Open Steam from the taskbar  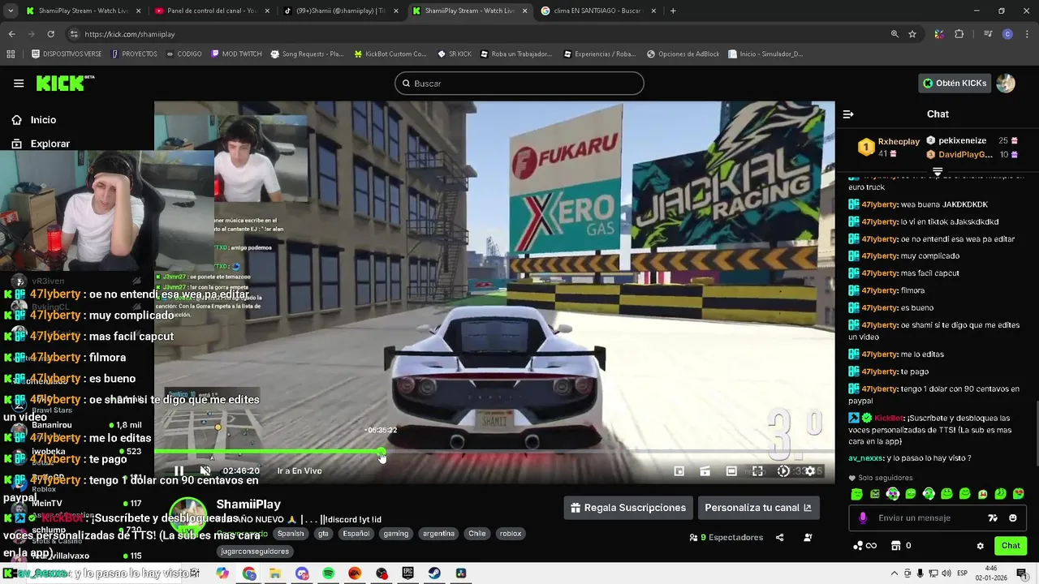coord(434,573)
